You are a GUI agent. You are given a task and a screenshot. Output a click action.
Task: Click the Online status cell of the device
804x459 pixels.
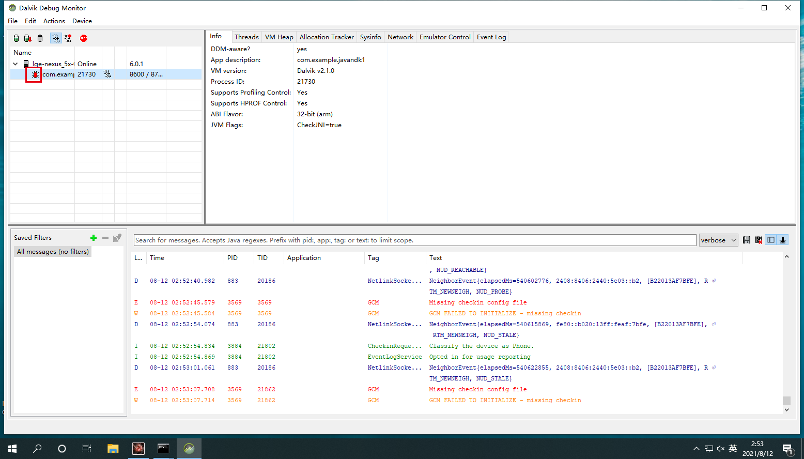(87, 64)
